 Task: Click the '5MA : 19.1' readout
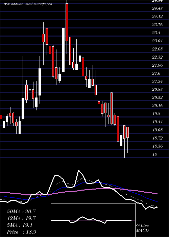point(20,225)
